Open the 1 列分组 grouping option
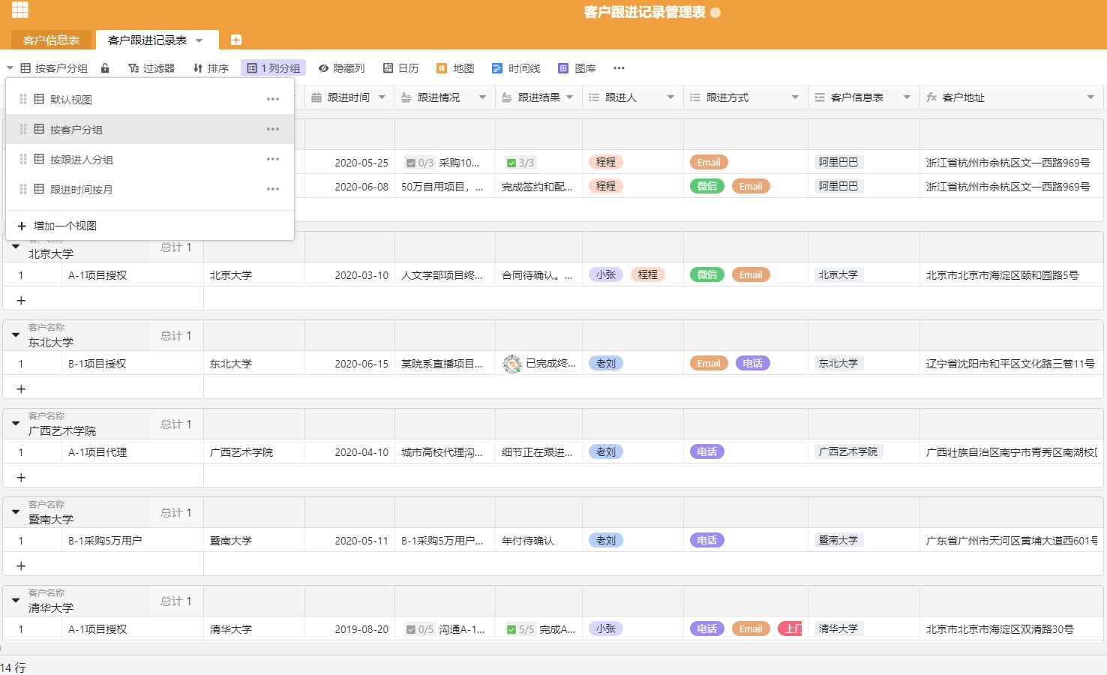This screenshot has width=1107, height=675. (x=273, y=68)
